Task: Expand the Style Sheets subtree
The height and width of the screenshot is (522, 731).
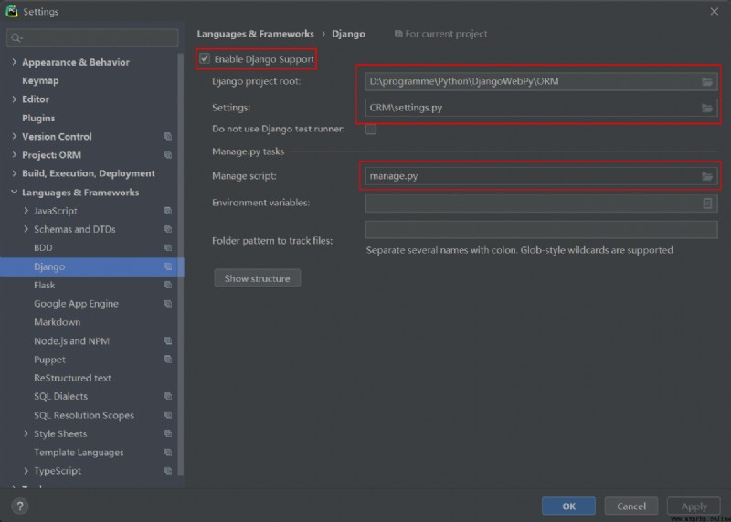Action: click(x=26, y=433)
